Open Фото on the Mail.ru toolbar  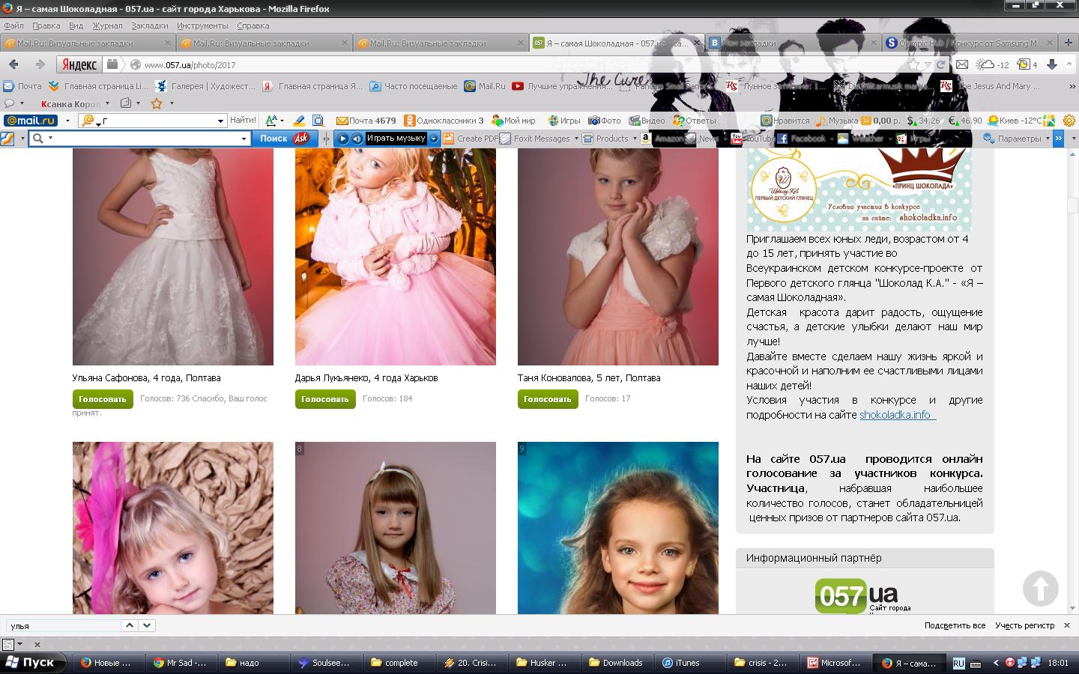point(605,120)
